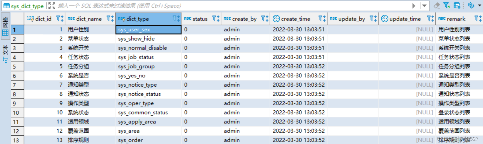Select the sys_notice_status cell

pyautogui.click(x=148, y=94)
